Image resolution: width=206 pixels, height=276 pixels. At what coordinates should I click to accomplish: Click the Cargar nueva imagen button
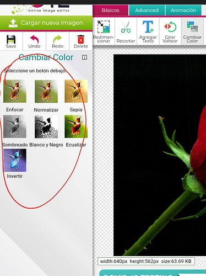pos(46,23)
